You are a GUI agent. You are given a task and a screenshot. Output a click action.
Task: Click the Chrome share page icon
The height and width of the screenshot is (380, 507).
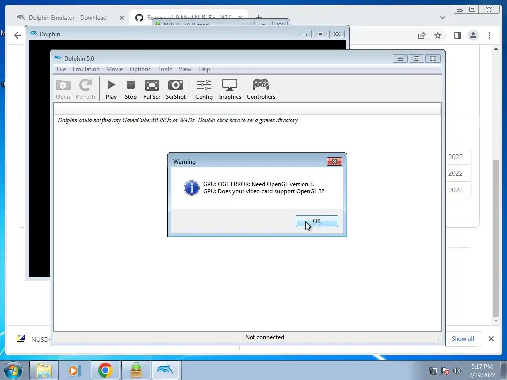(422, 35)
